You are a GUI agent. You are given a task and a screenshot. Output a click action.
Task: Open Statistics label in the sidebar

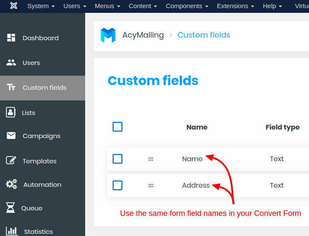click(x=39, y=232)
